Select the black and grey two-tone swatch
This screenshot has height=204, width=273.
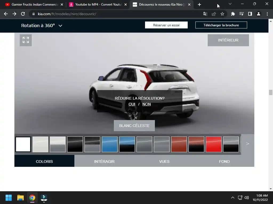pos(92,144)
